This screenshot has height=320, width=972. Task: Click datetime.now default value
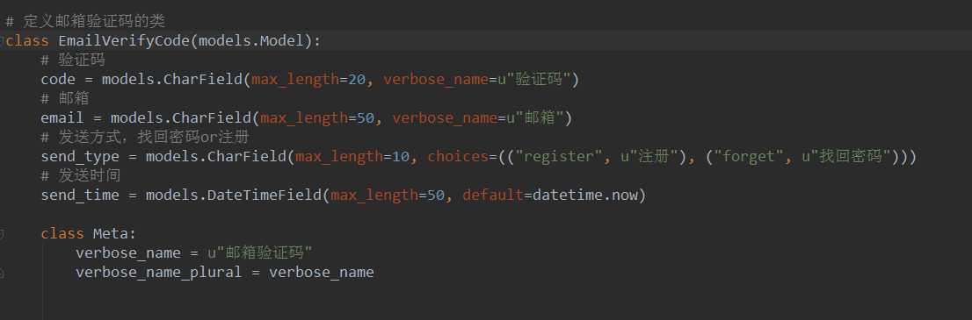click(586, 195)
